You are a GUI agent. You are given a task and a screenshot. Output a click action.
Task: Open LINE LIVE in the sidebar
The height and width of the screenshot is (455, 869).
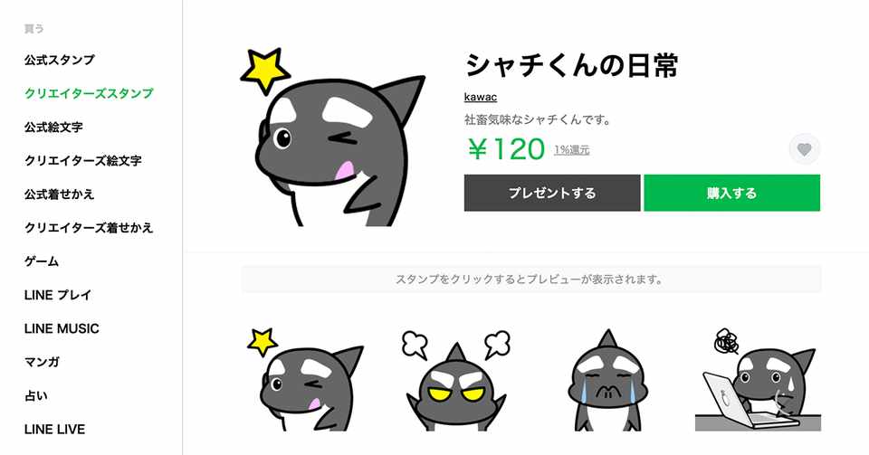pyautogui.click(x=55, y=429)
